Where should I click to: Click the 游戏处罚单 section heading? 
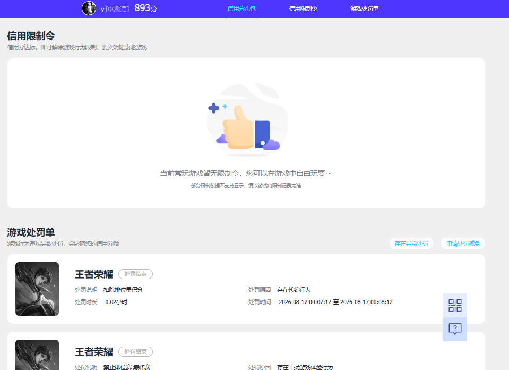31,232
